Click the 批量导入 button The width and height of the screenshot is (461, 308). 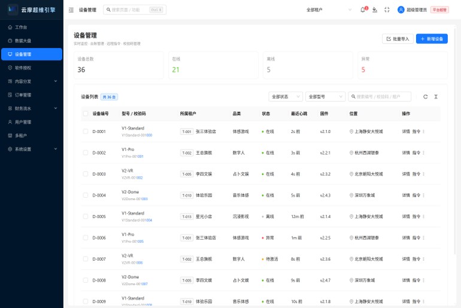(398, 39)
